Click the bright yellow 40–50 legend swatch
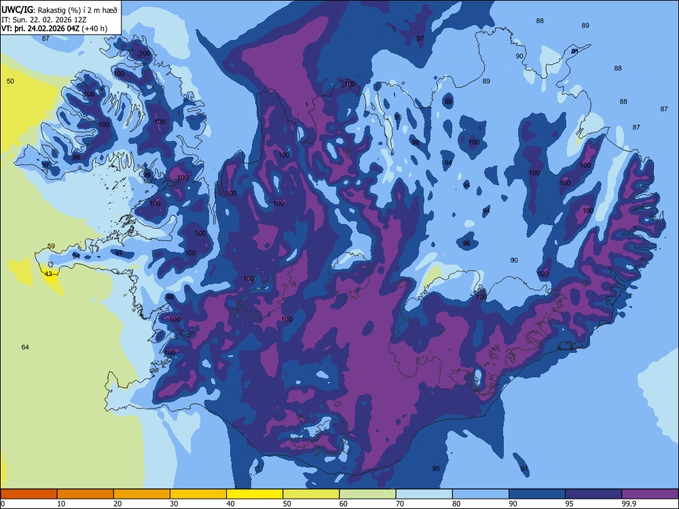 point(255,494)
